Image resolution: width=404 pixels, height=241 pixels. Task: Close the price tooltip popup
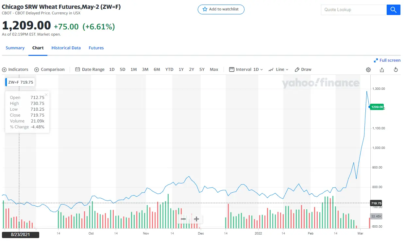click(46, 95)
